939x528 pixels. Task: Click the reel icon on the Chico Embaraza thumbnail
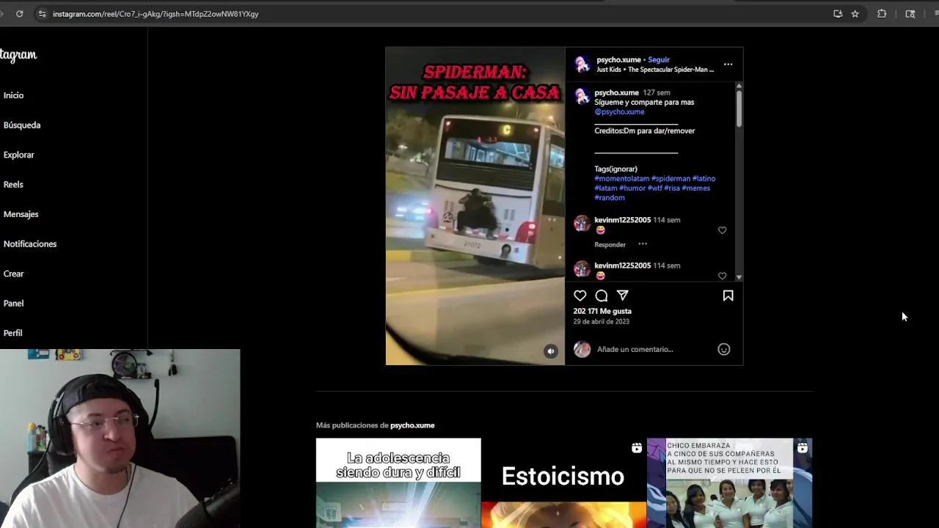803,448
